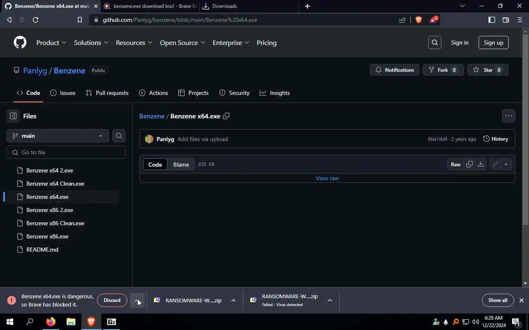Viewport: 529px width, 330px height.
Task: Open the Projects tab
Action: pos(193,93)
